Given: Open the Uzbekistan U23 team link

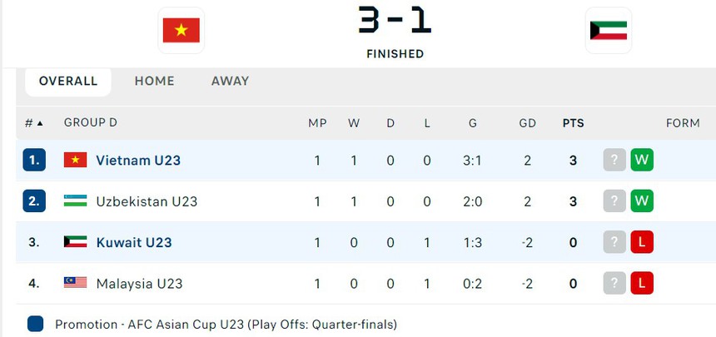Looking at the screenshot, I should click(x=147, y=201).
